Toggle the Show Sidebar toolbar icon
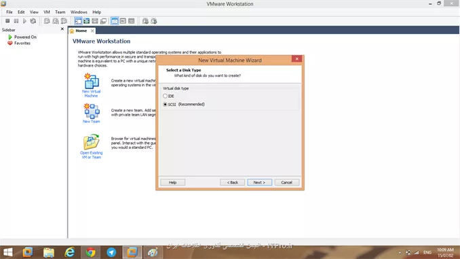The width and height of the screenshot is (460, 259). 78,21
